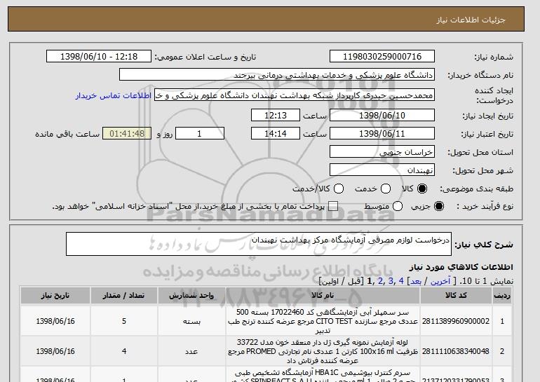The height and width of the screenshot is (382, 540).
Task: Open page 4 of the items list
Action: click(401, 281)
